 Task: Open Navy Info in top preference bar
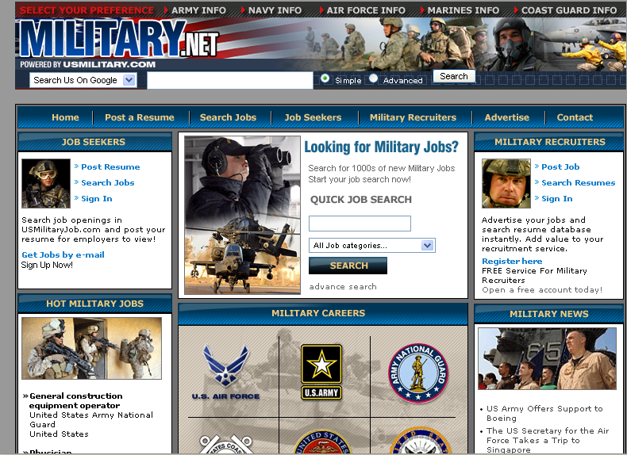pyautogui.click(x=275, y=10)
